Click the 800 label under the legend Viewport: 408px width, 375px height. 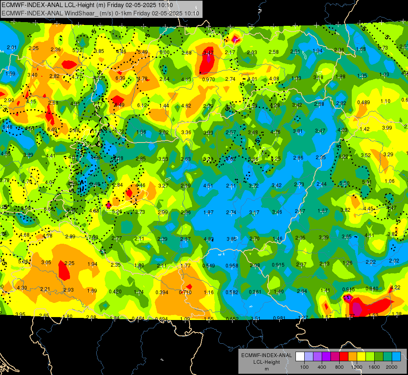[x=339, y=367]
